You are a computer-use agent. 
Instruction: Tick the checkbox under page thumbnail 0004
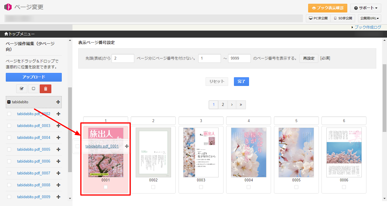(x=248, y=187)
